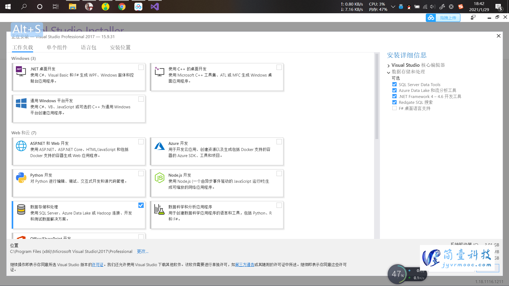Click the Python development workload icon
Viewport: 509px width, 286px height.
[21, 178]
